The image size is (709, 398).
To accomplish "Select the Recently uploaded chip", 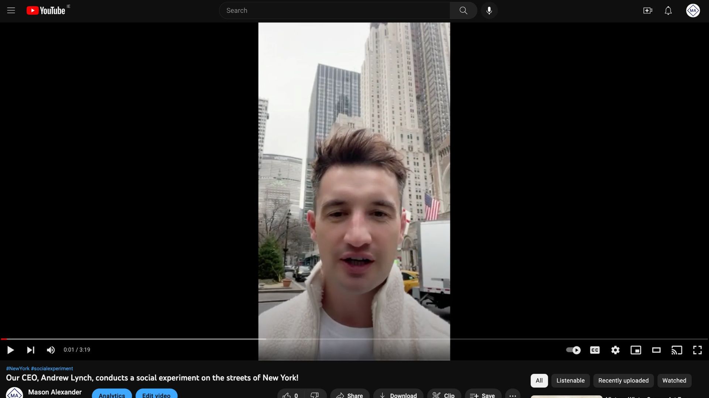I will 623,381.
